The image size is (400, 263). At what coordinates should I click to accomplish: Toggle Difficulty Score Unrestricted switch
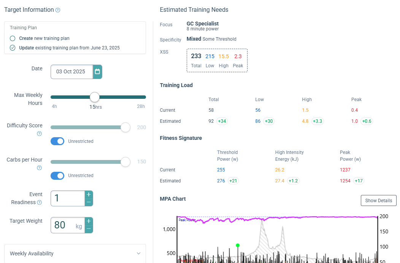tap(57, 141)
